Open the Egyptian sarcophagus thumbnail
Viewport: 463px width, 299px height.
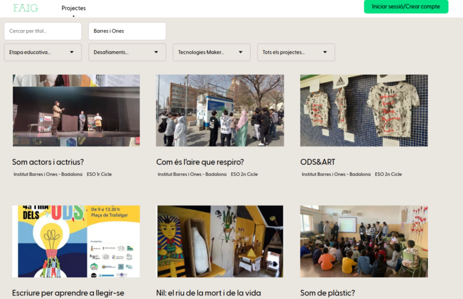220,241
